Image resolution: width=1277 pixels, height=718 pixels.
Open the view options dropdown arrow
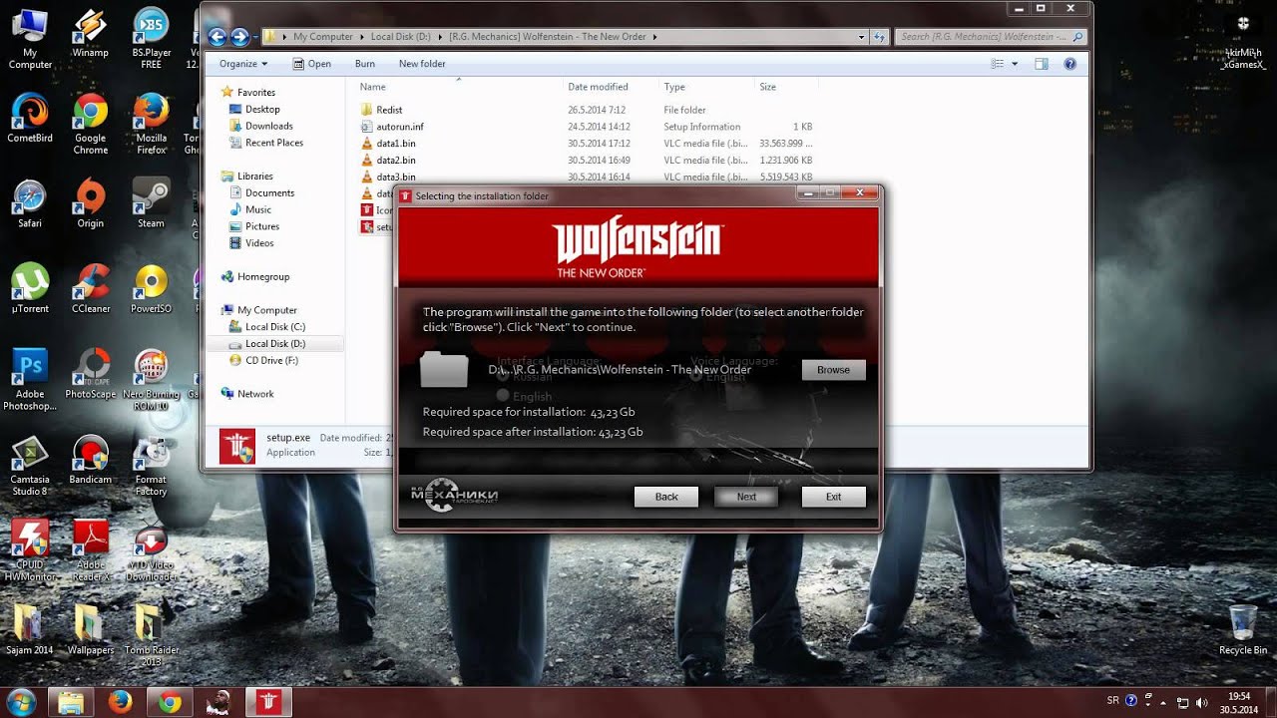(x=1015, y=64)
